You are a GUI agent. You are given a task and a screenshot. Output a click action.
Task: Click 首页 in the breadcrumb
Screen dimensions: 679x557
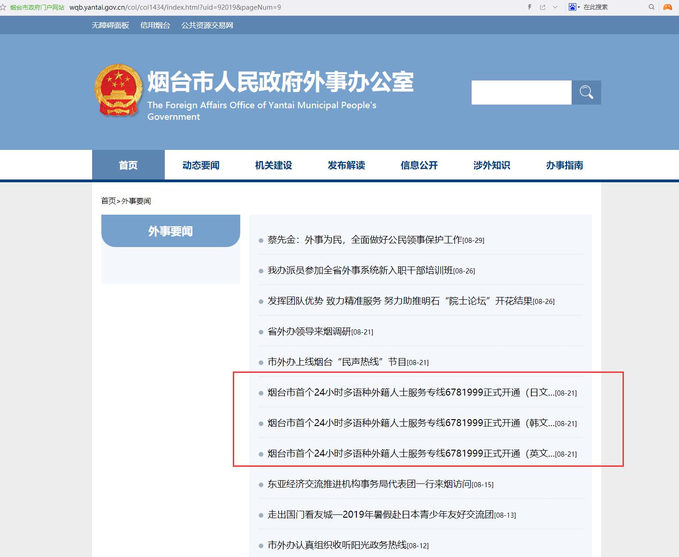click(x=108, y=201)
